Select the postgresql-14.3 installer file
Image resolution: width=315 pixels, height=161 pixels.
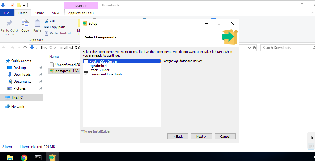pos(65,71)
